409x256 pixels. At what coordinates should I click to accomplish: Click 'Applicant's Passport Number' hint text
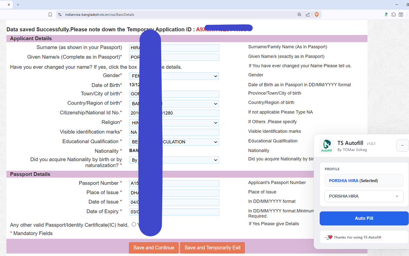click(x=277, y=182)
